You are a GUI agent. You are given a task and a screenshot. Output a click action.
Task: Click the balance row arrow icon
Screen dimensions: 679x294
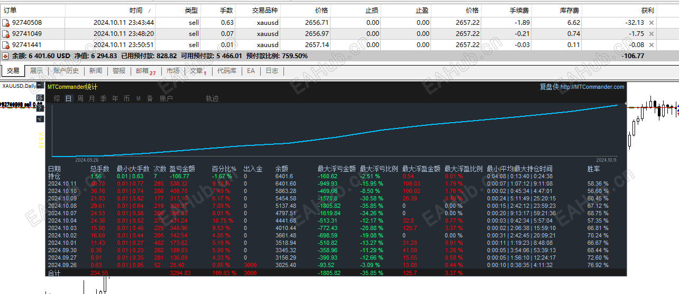click(5, 56)
